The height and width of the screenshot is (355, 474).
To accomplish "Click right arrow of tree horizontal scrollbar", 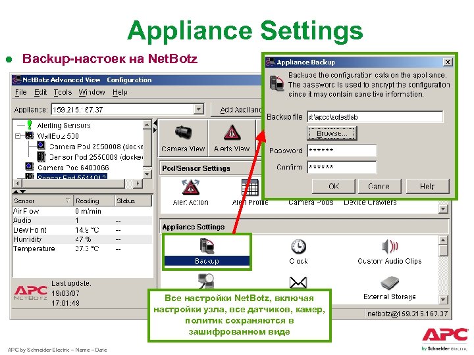I will tap(138, 183).
